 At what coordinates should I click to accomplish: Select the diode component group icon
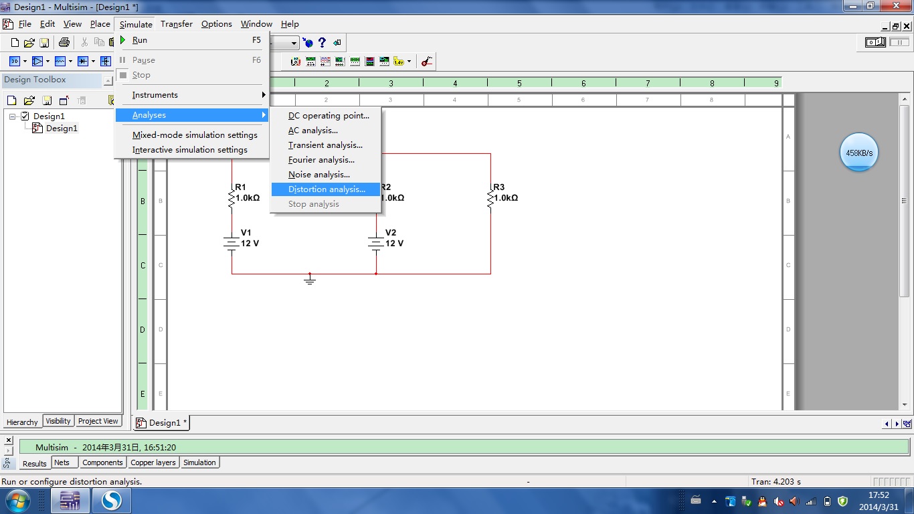point(83,62)
